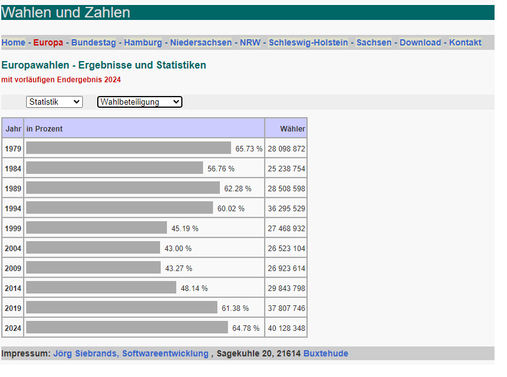Click the voter count 27 468 932
This screenshot has width=507, height=377.
287,229
